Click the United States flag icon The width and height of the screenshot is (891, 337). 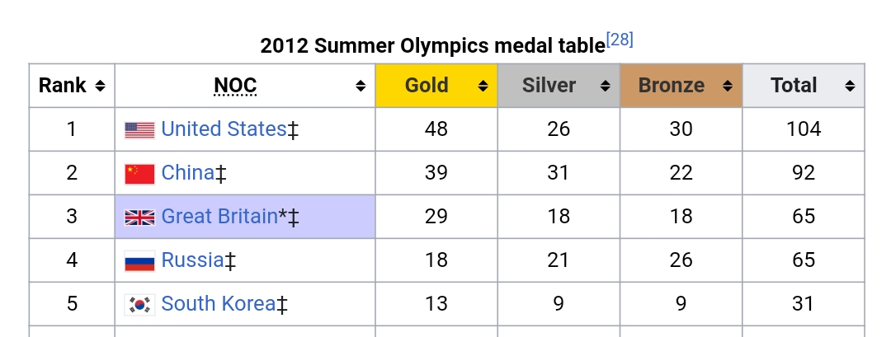click(139, 130)
